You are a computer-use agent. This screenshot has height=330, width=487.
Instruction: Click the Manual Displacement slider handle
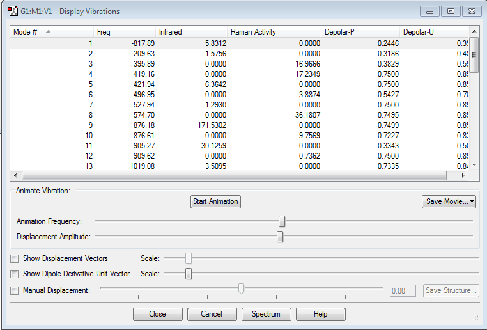click(x=242, y=288)
